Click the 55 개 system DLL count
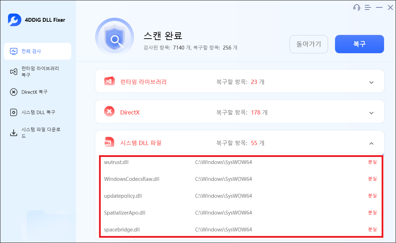 pyautogui.click(x=258, y=143)
